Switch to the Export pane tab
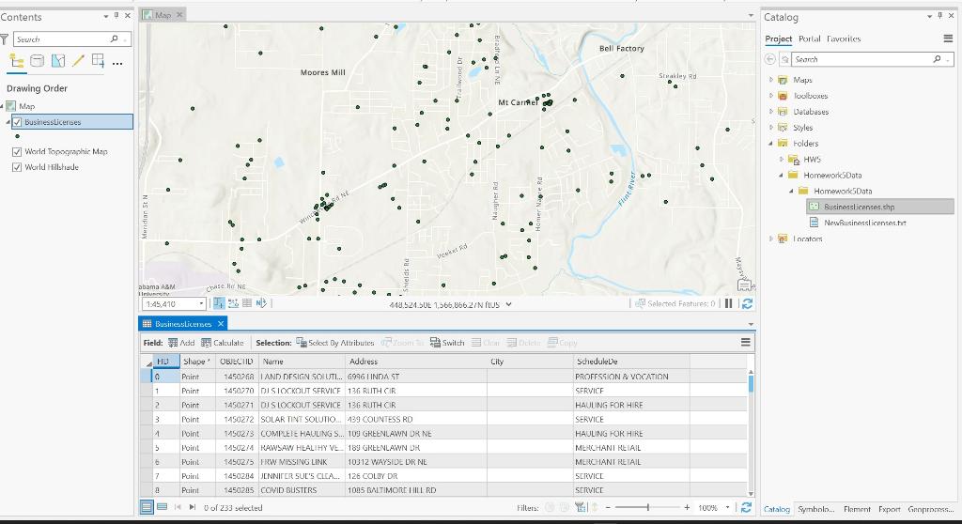Viewport: 962px width, 524px height. pos(889,509)
